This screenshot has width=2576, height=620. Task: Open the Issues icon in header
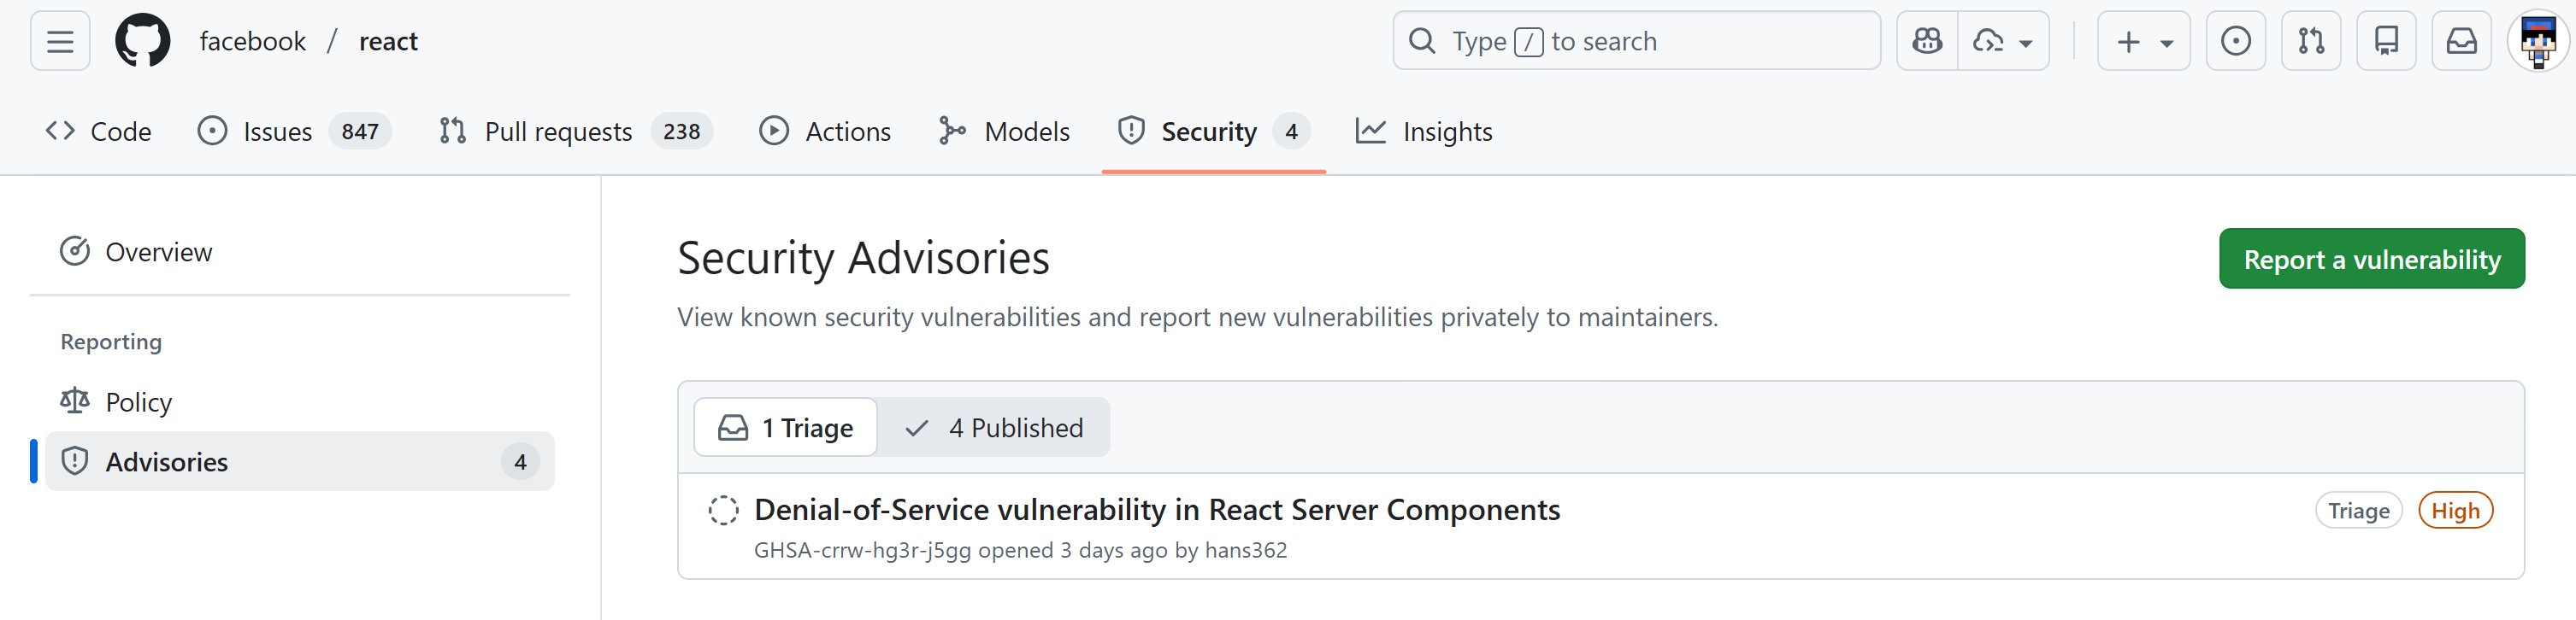pyautogui.click(x=2235, y=41)
